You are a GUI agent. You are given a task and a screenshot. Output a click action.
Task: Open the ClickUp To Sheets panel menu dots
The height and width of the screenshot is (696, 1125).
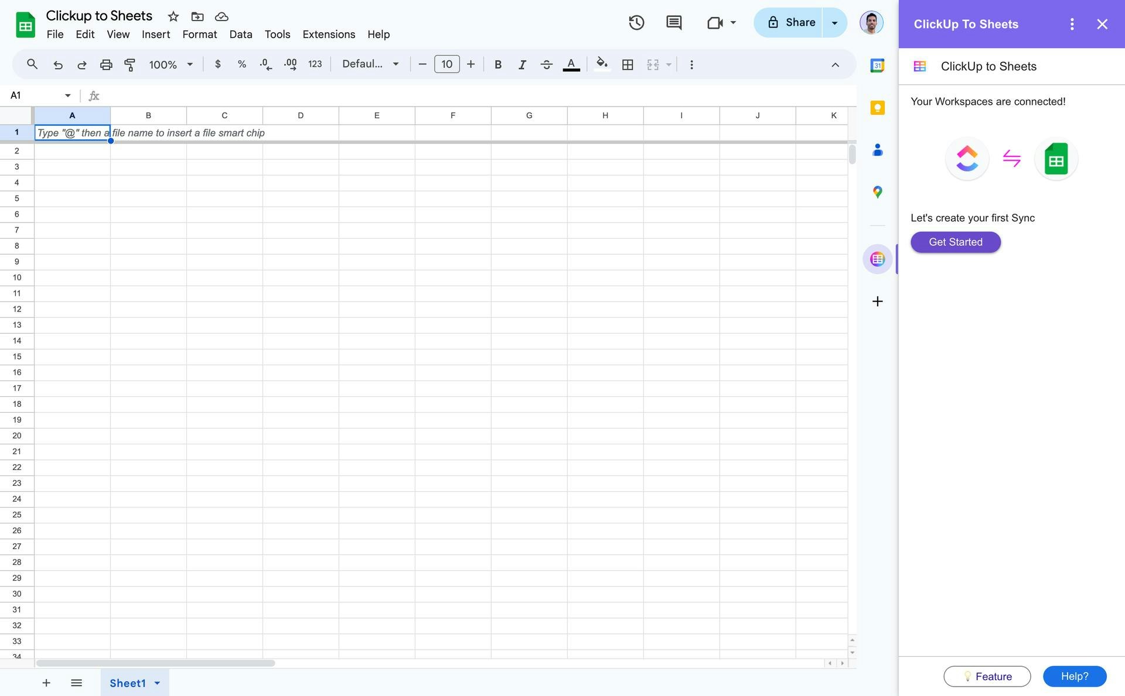click(1072, 24)
